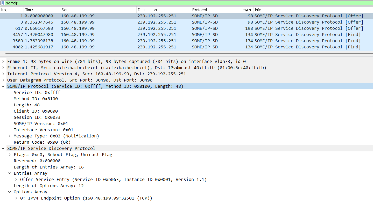Image resolution: width=373 pixels, height=206 pixels.
Task: Select Length of Entries Array: 16
Action: click(x=49, y=167)
